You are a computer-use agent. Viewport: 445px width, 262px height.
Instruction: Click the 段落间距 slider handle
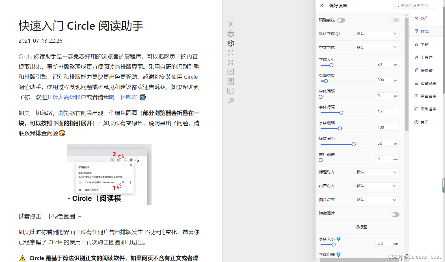[354, 144]
